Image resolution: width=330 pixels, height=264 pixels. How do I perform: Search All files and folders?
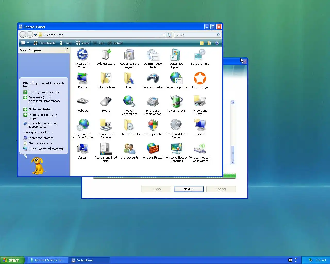38,109
